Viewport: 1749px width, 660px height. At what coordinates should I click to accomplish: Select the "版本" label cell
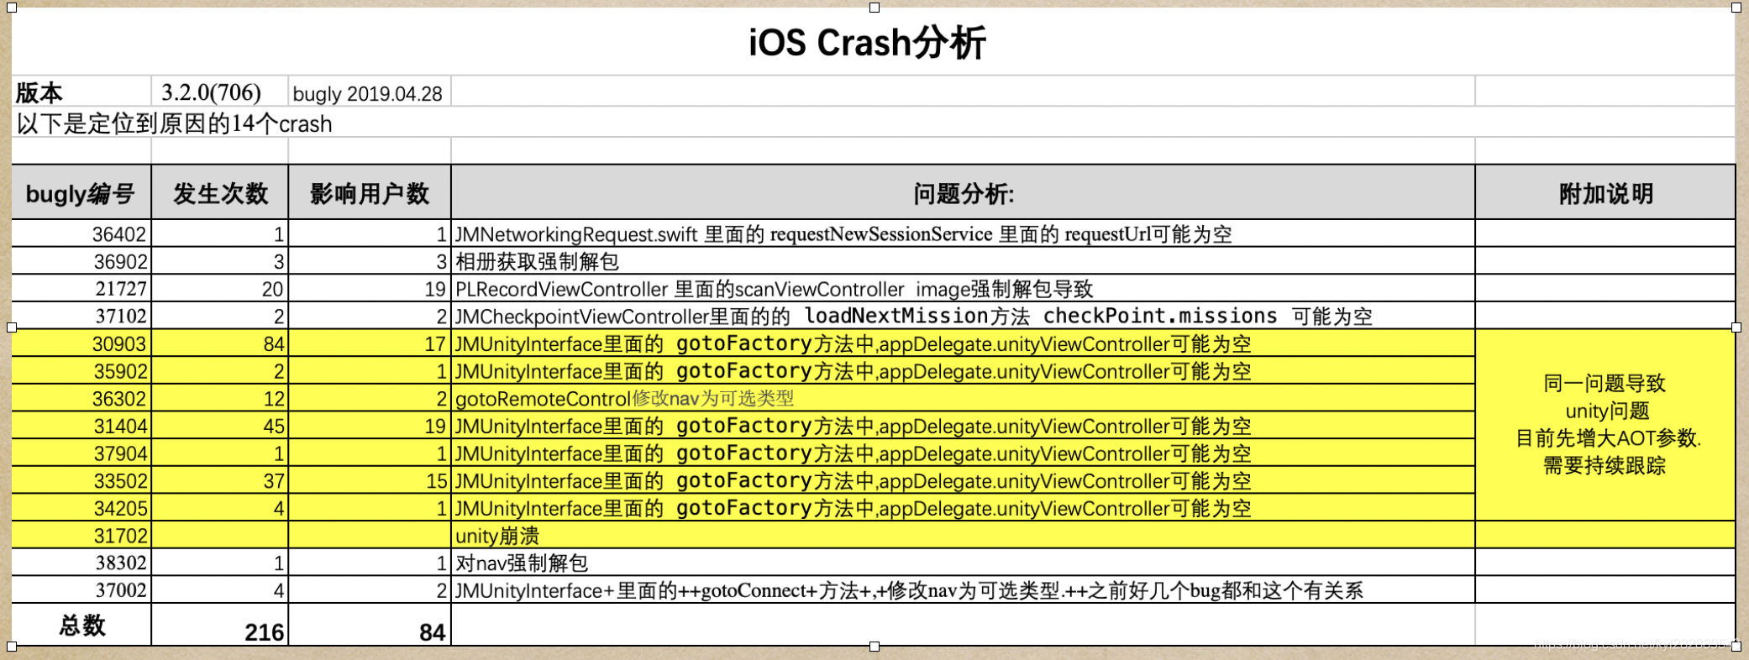81,92
